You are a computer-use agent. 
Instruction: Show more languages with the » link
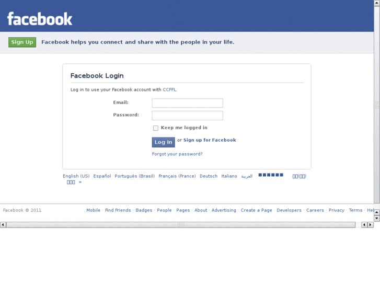pos(80,182)
